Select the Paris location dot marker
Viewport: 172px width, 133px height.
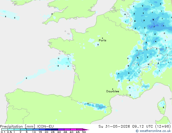103,38
